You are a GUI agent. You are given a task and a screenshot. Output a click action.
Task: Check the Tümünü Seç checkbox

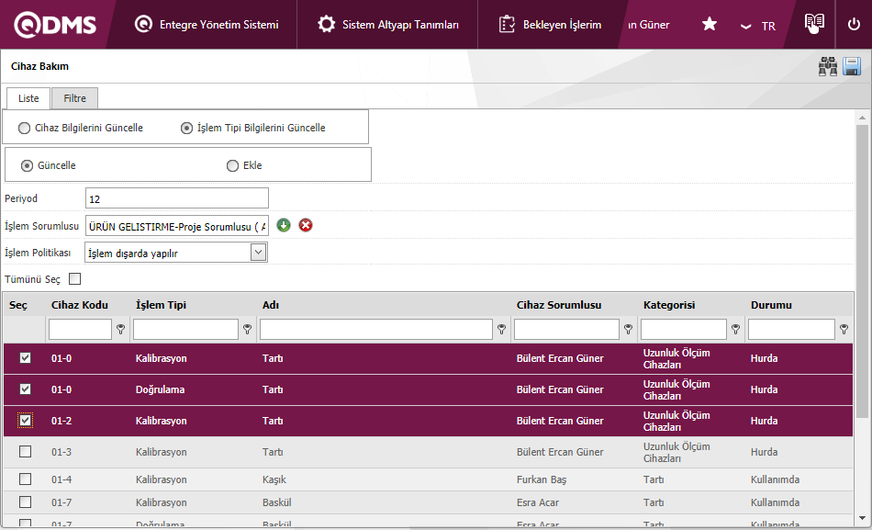pyautogui.click(x=75, y=279)
